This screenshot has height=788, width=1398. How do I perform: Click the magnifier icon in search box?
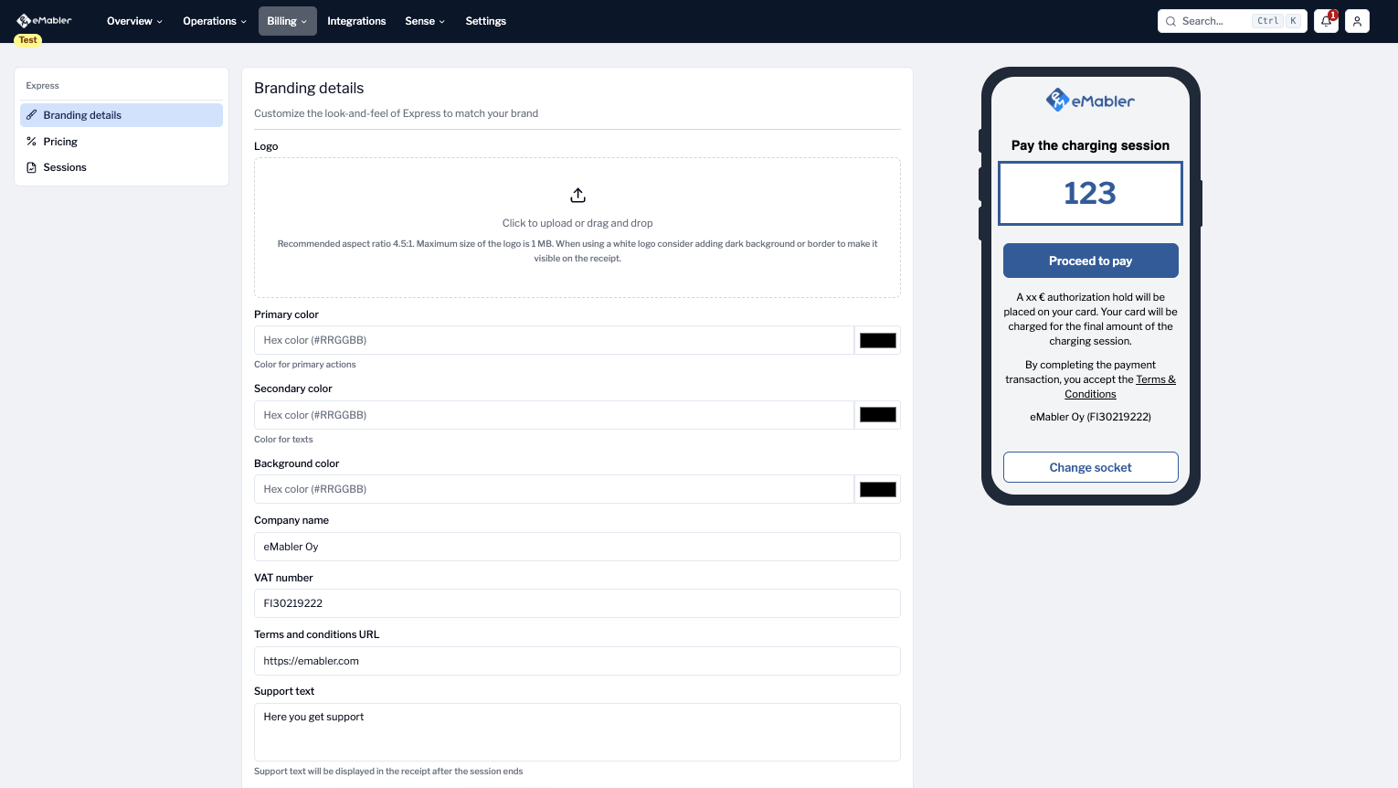point(1170,21)
